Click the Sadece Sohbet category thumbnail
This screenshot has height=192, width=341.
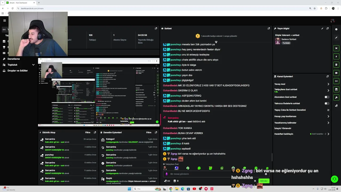278,41
